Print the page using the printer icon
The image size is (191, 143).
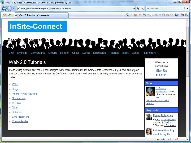(144, 15)
